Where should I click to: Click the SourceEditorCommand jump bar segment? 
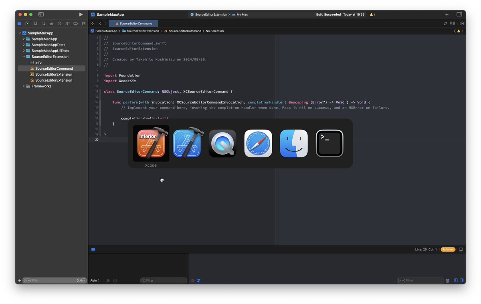point(182,31)
